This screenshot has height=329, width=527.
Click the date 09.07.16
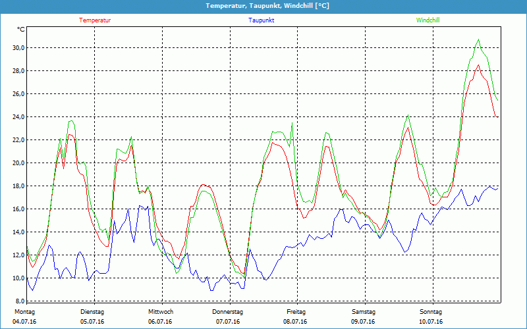click(x=363, y=322)
